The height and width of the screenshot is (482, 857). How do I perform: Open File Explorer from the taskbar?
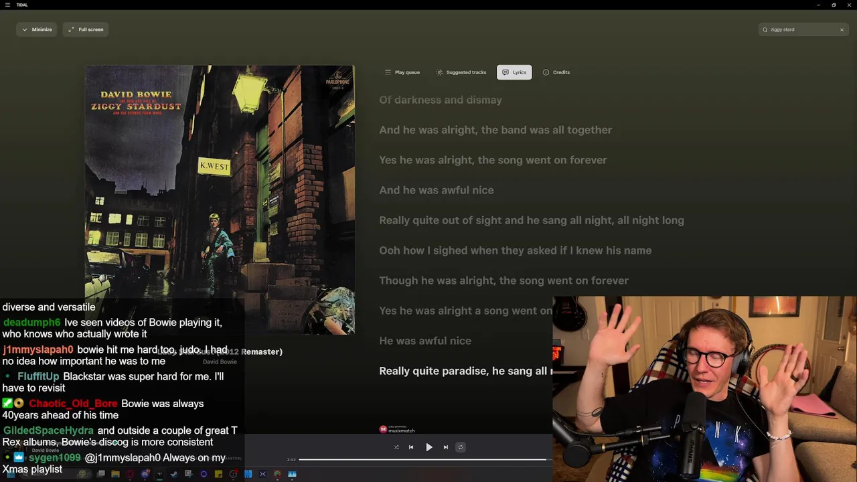coord(115,474)
